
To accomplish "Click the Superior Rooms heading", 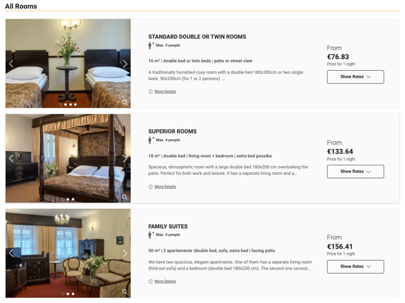I will (172, 131).
